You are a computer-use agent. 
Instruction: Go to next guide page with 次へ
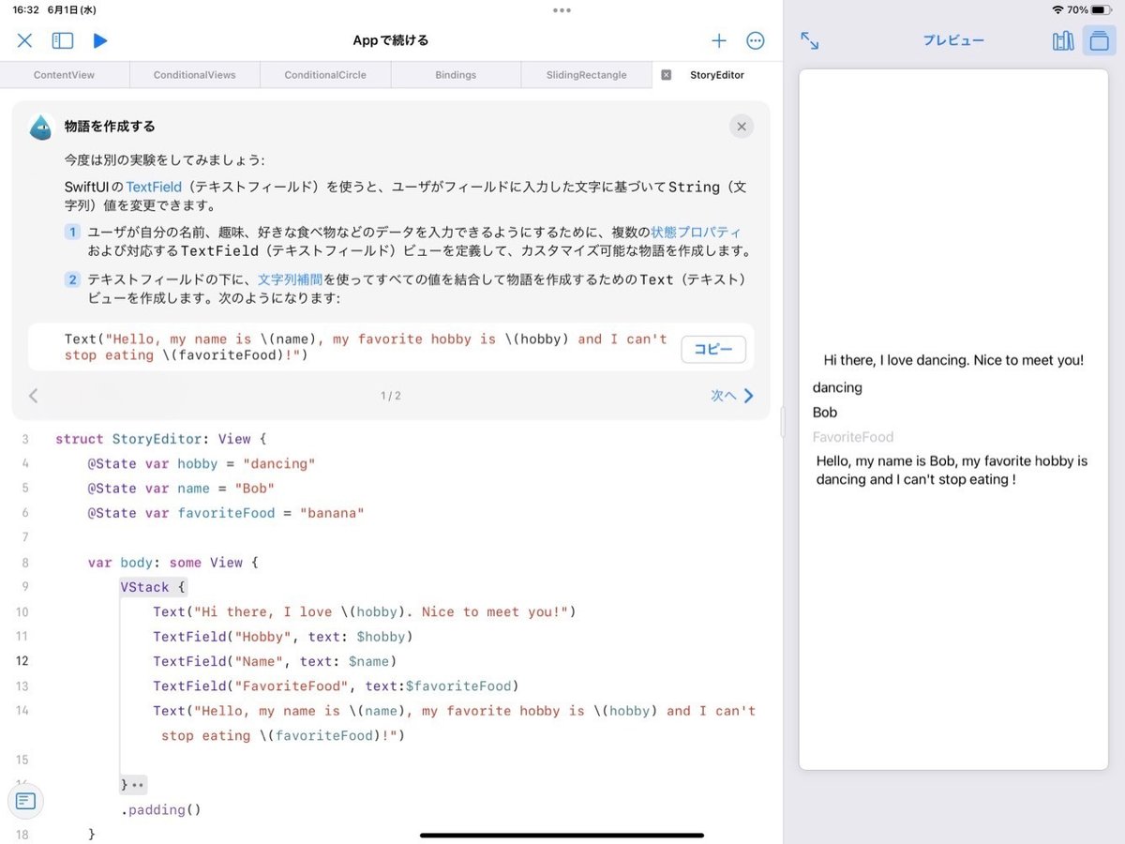click(x=732, y=396)
